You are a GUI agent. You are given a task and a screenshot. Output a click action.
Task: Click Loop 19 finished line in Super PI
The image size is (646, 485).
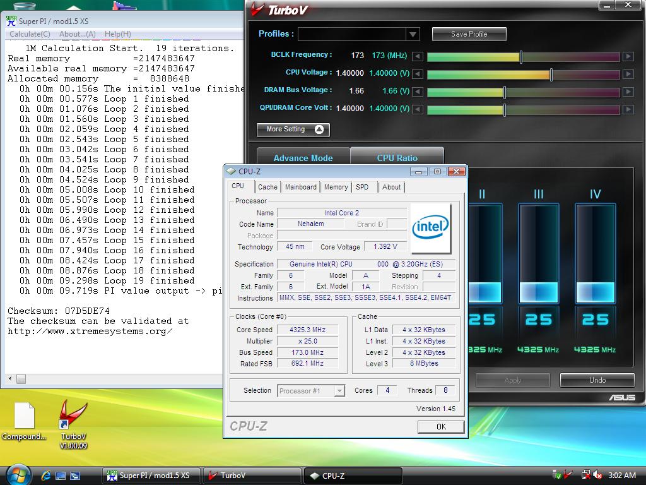point(107,280)
